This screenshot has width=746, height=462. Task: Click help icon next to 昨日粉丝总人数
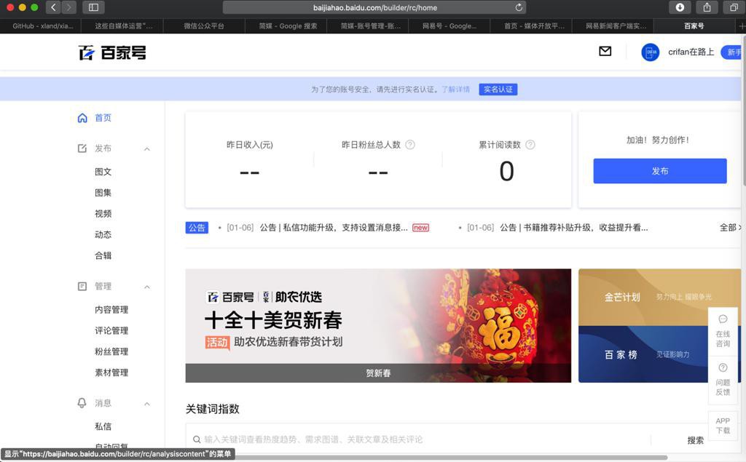(x=410, y=145)
